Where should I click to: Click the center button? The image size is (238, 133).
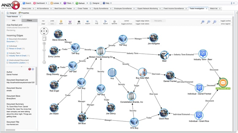pos(127,21)
